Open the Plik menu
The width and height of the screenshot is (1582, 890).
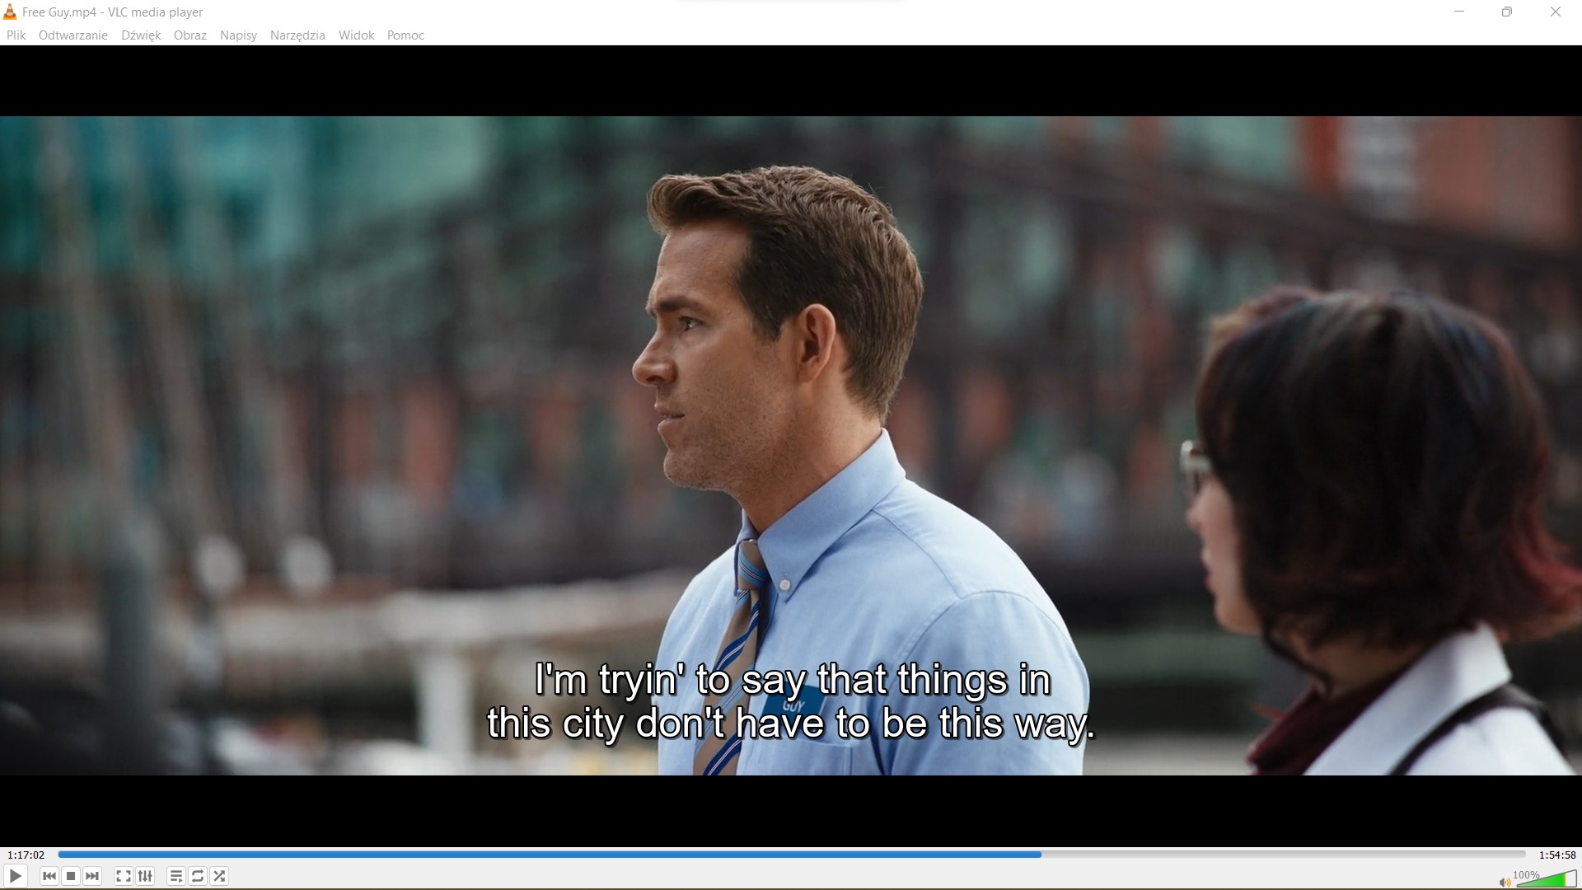coord(16,35)
